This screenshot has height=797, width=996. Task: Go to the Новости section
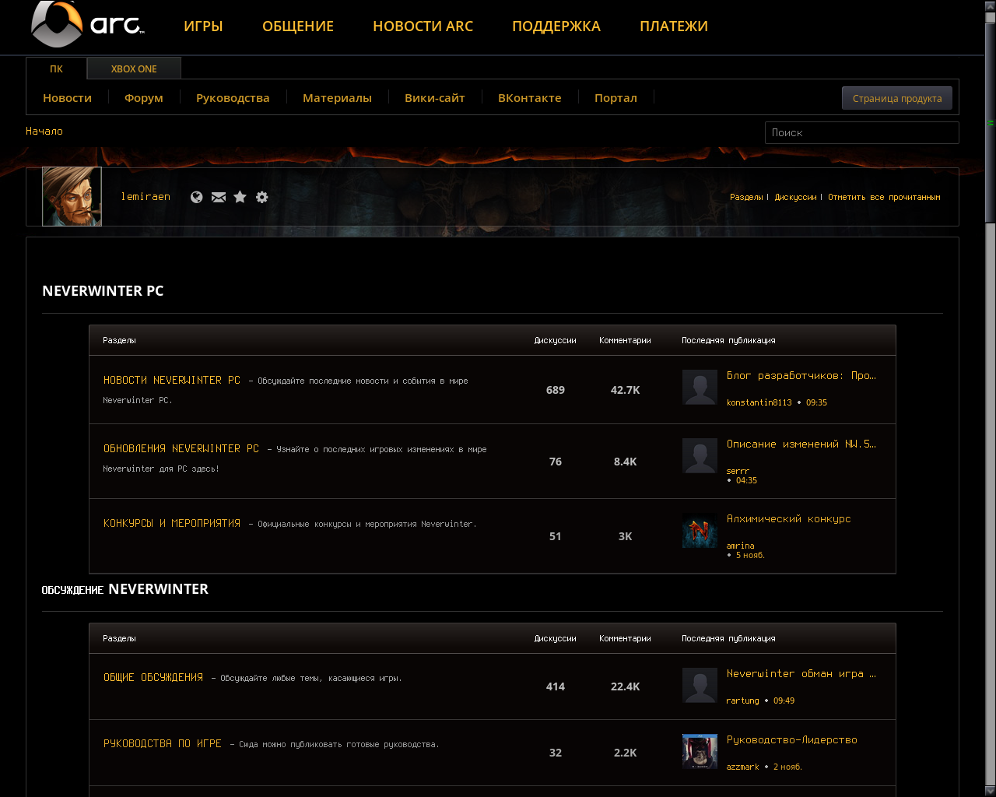click(67, 98)
